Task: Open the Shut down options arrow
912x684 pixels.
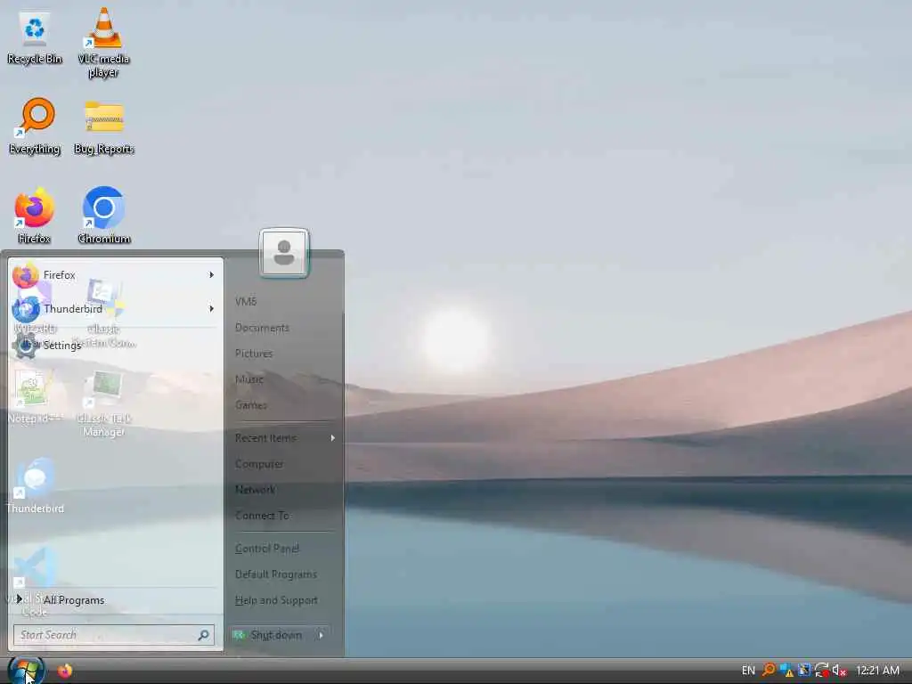Action: 321,635
